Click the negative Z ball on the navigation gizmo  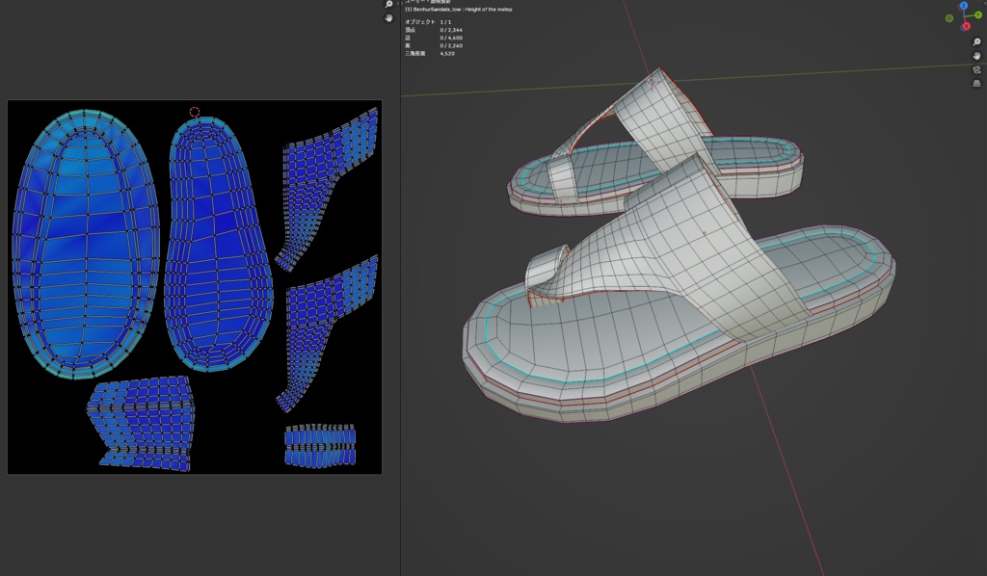coord(961,28)
